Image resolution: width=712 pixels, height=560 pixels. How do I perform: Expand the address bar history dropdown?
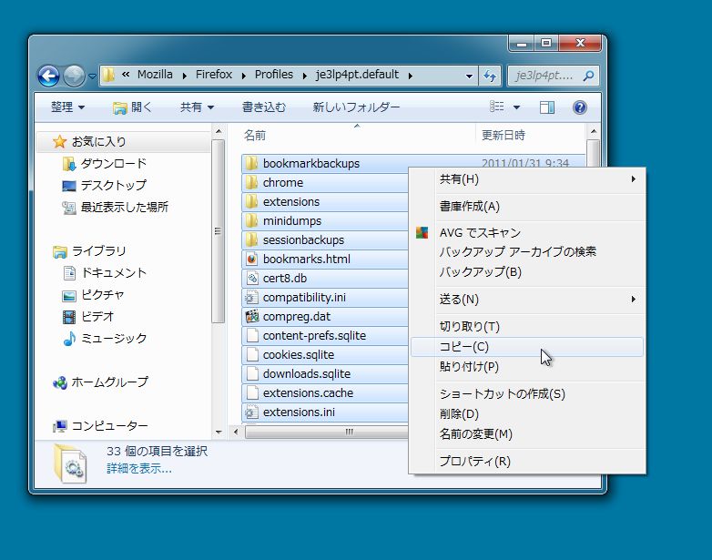point(469,76)
